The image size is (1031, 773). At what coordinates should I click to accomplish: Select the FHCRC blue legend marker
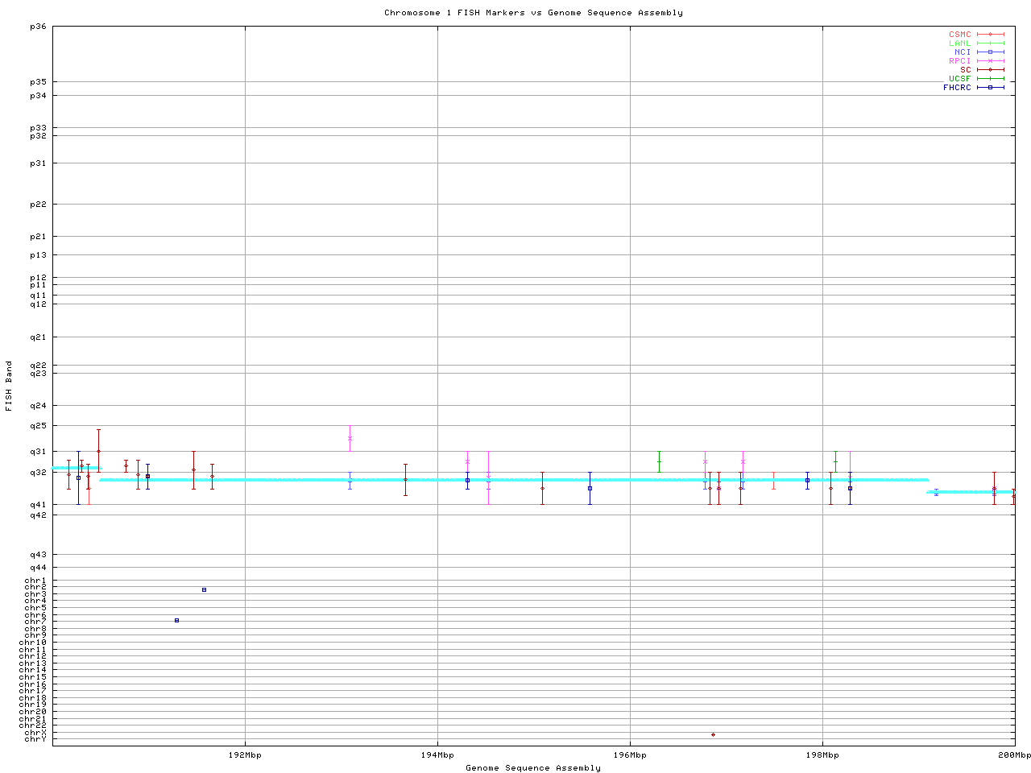[990, 88]
